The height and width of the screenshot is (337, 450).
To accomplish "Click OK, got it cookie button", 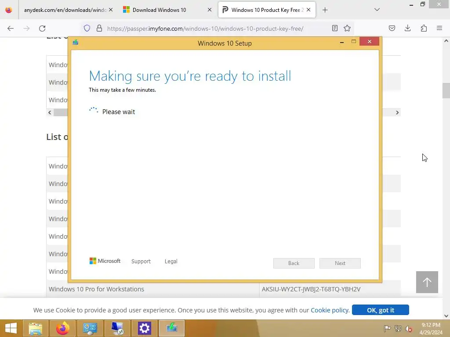I will [380, 310].
